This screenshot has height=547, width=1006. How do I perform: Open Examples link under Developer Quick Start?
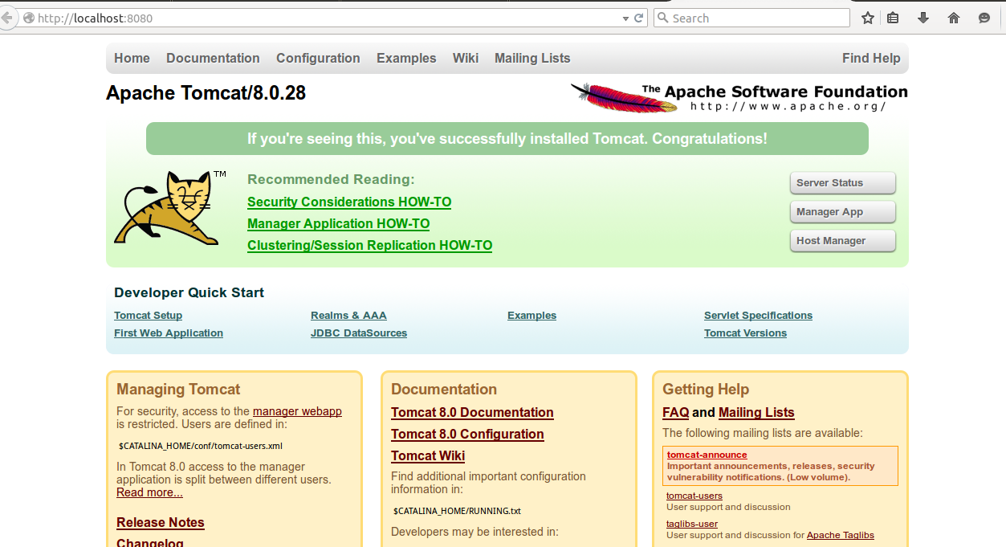click(x=532, y=316)
